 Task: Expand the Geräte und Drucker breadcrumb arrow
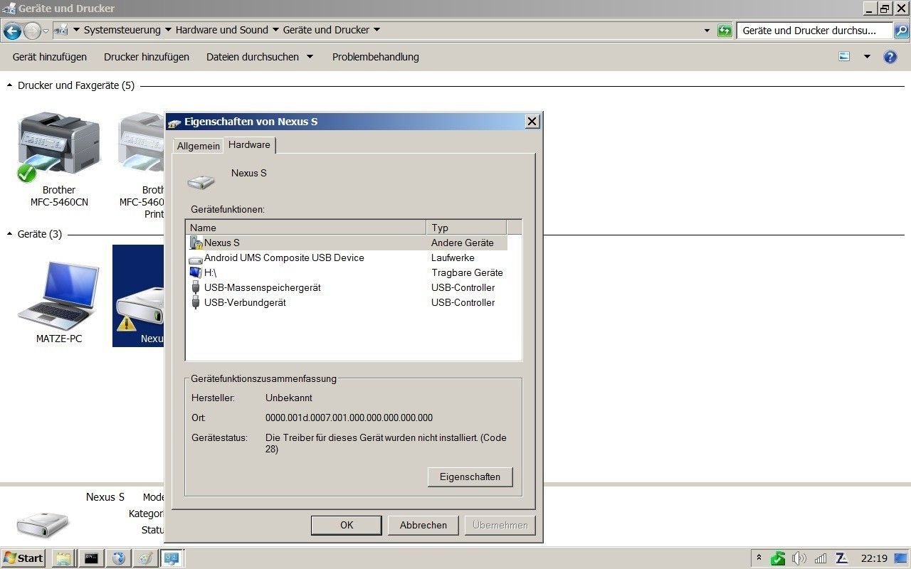(x=376, y=30)
